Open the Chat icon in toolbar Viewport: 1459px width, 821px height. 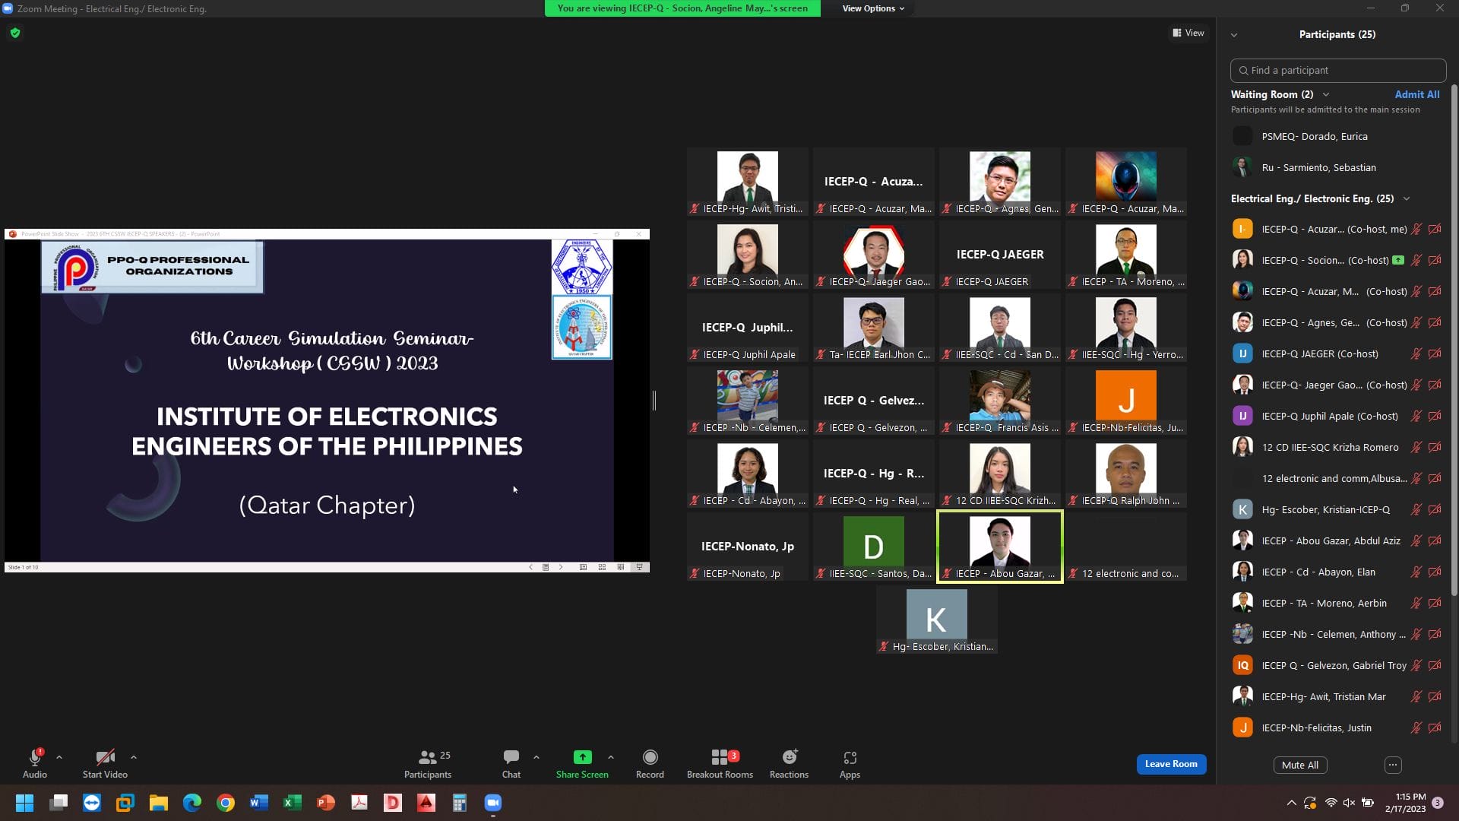point(511,757)
